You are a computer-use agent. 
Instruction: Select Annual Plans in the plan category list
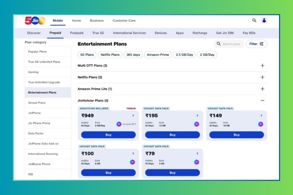tap(37, 103)
